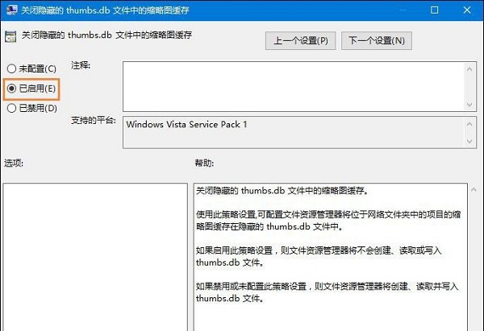Go to next setting 下一个设置(N)
Viewport: 484px width, 331px height.
[377, 40]
